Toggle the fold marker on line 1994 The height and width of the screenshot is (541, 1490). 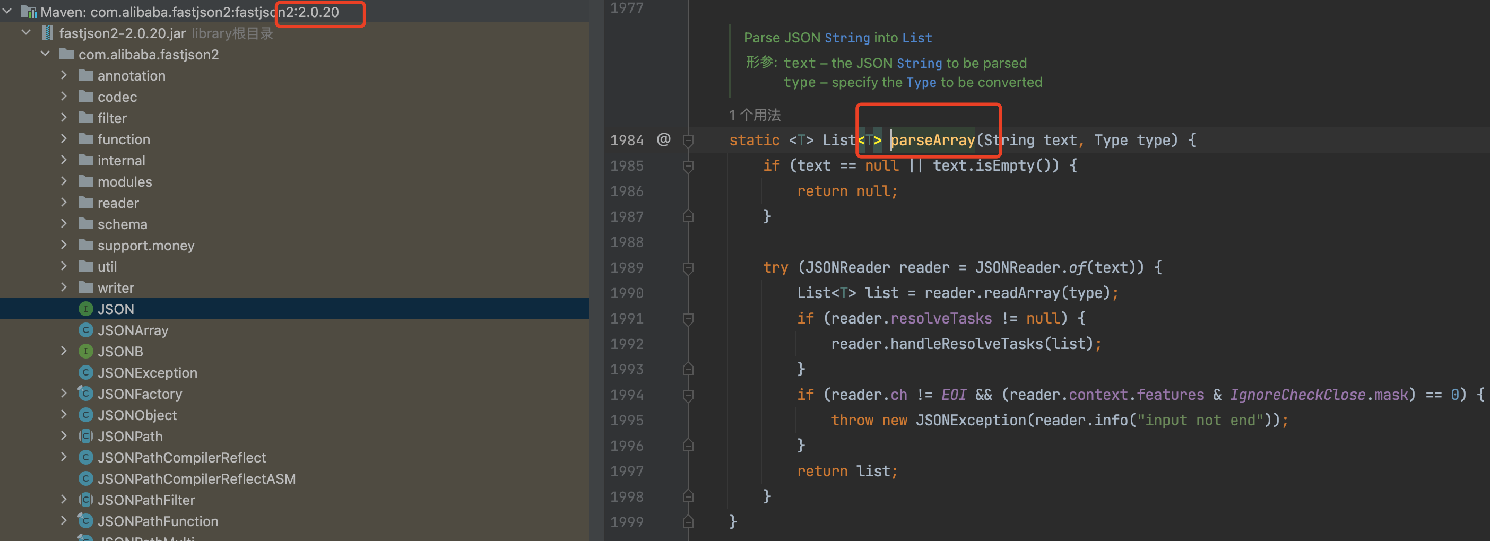pyautogui.click(x=688, y=395)
